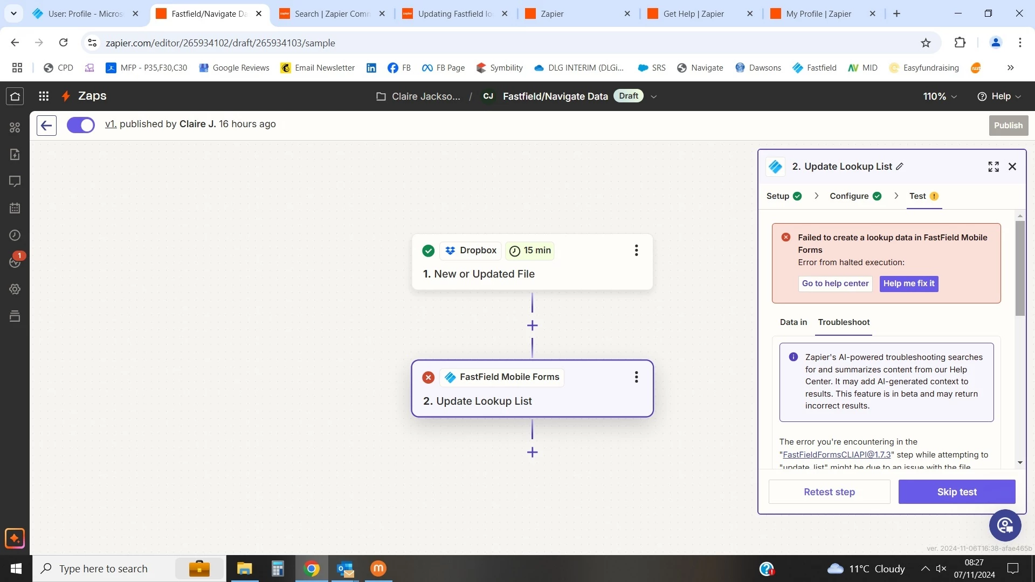
Task: Open the apps grid menu icon
Action: [x=44, y=96]
